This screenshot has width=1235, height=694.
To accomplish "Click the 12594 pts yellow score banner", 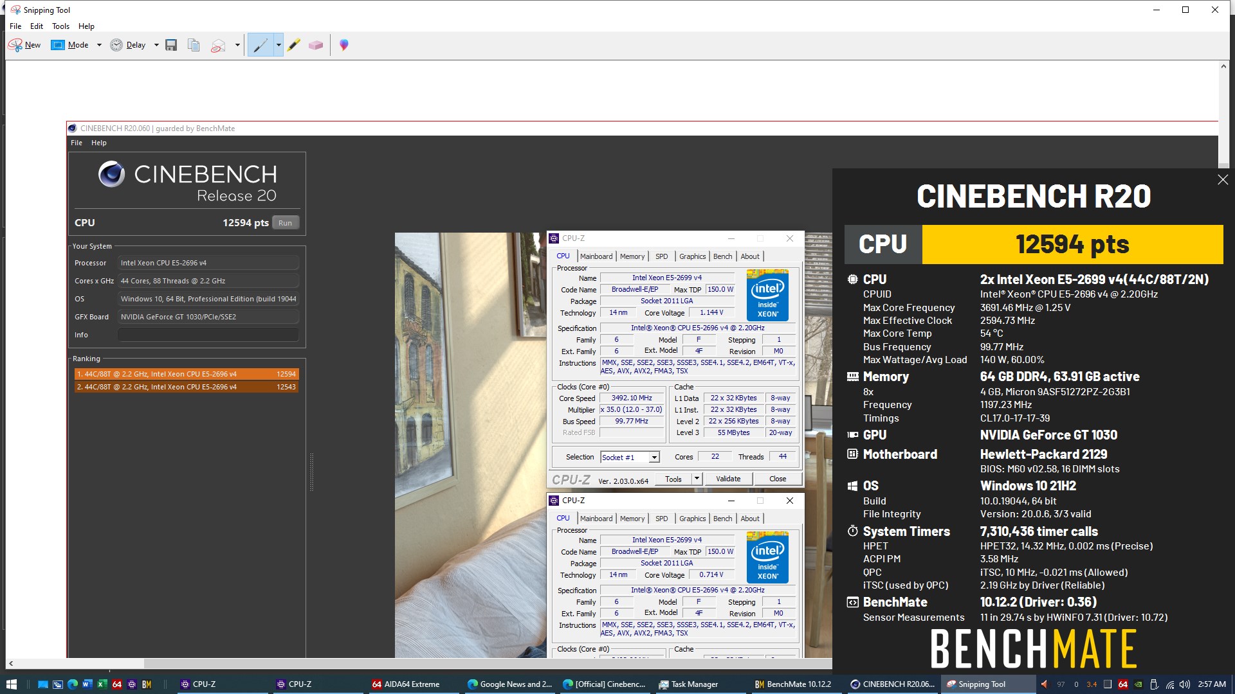I will [x=1072, y=244].
